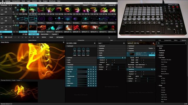Collapse the Rings generator group

(x=158, y=85)
